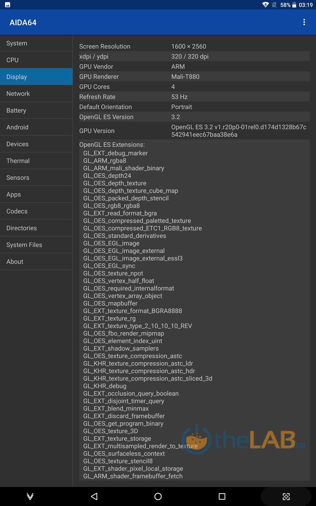This screenshot has width=316, height=506.
Task: Open recent apps square button
Action: [x=222, y=496]
